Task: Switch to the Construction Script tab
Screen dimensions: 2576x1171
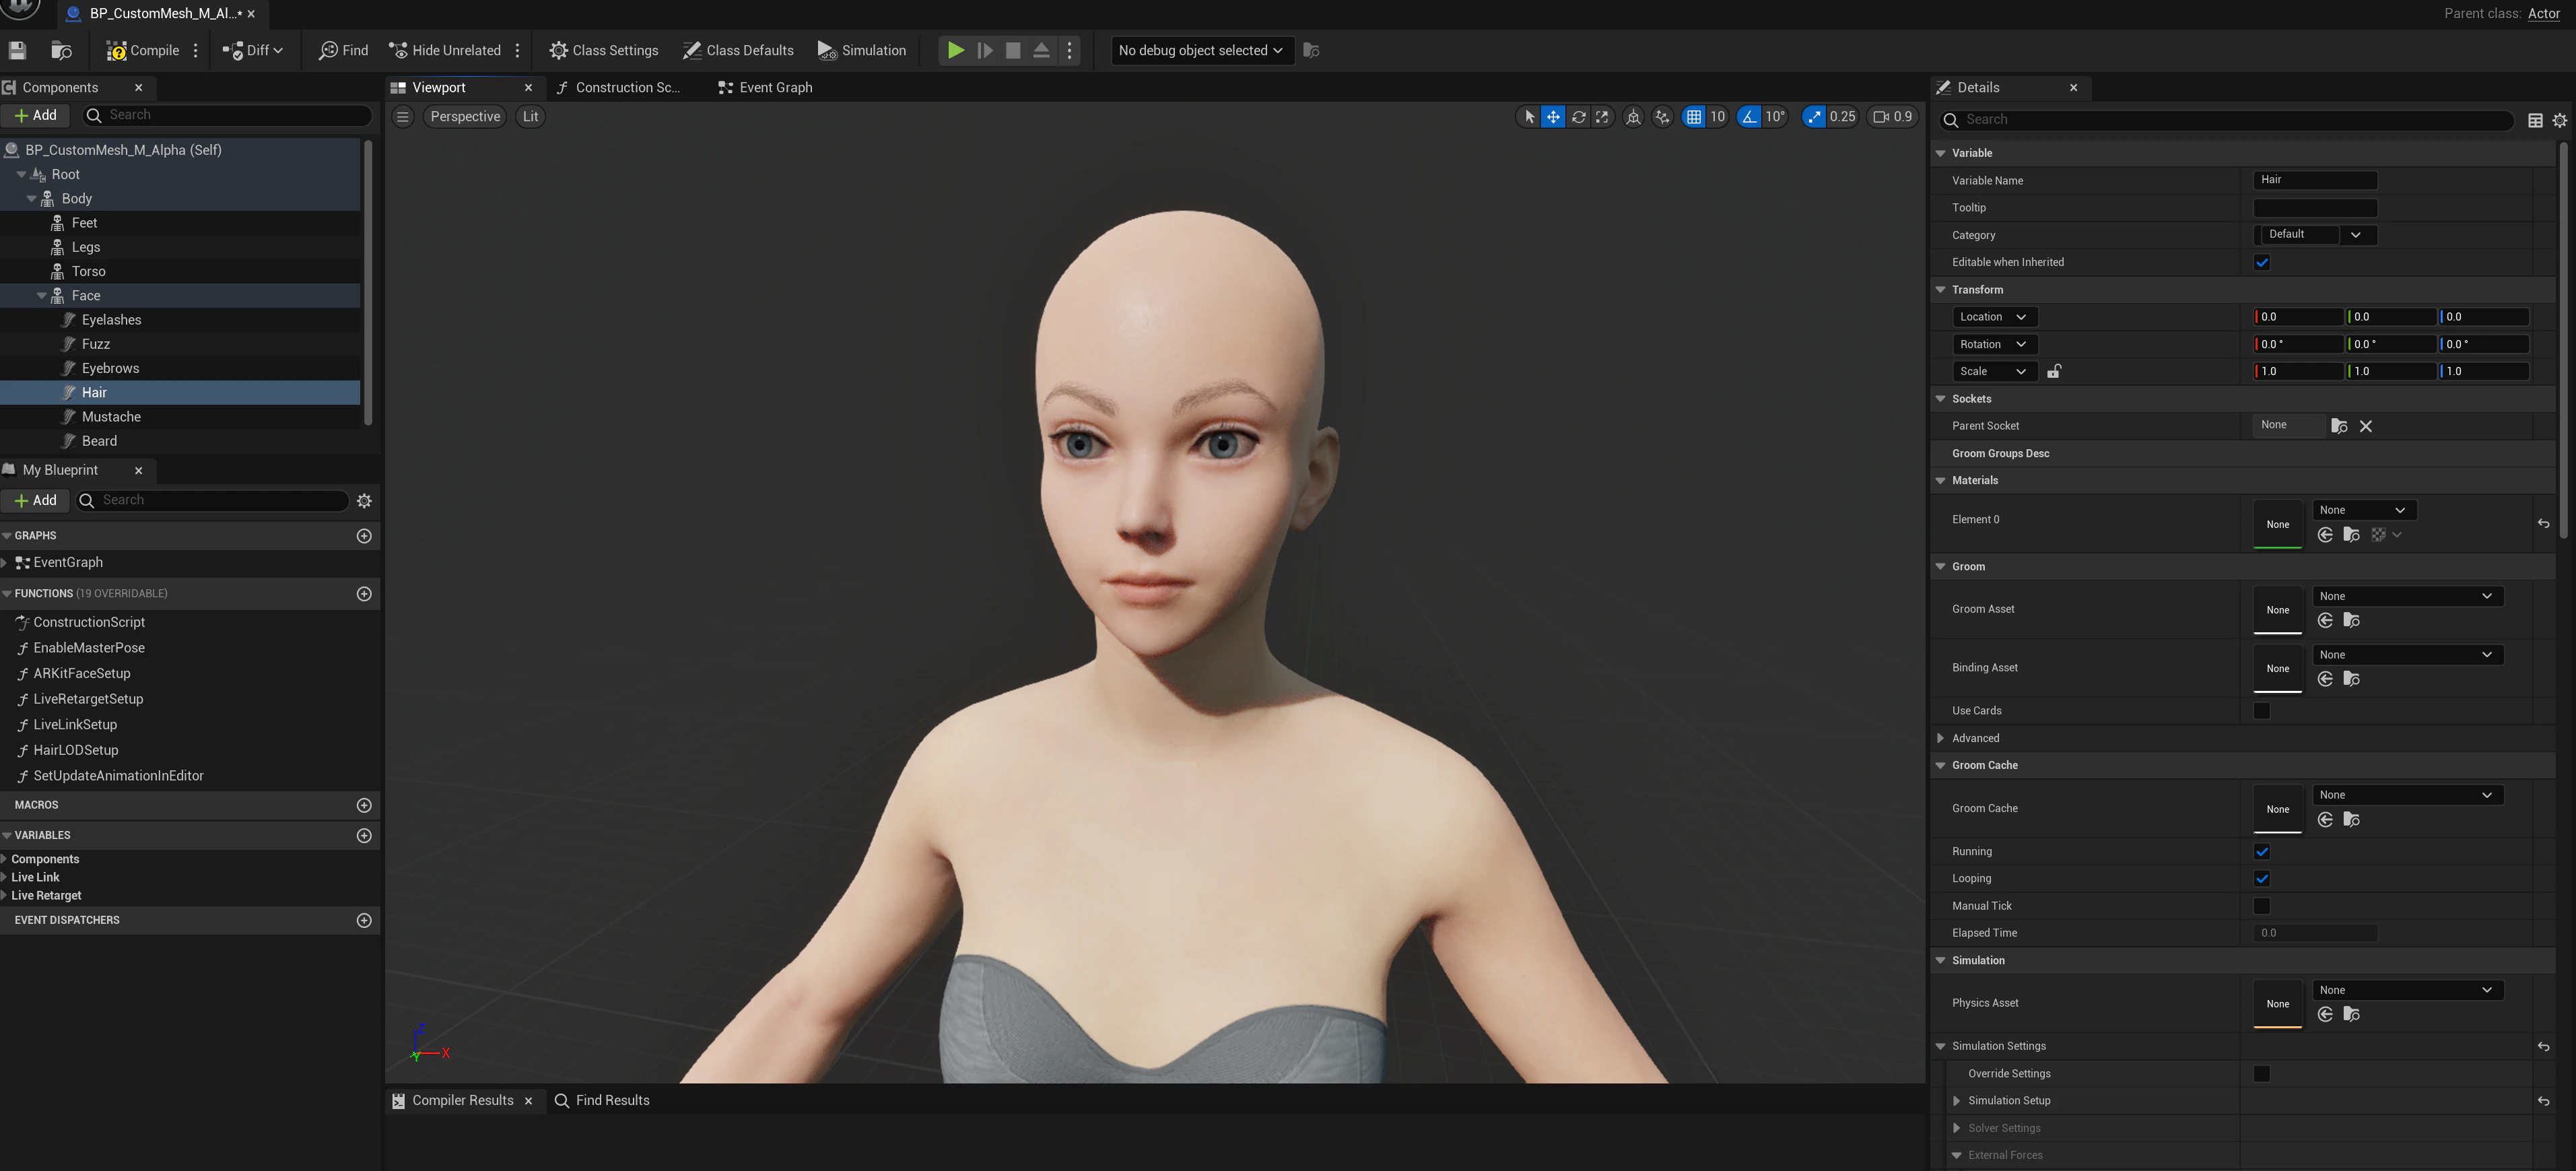Action: click(619, 88)
